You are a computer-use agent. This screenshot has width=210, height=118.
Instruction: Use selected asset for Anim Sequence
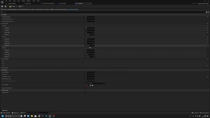[91, 85]
